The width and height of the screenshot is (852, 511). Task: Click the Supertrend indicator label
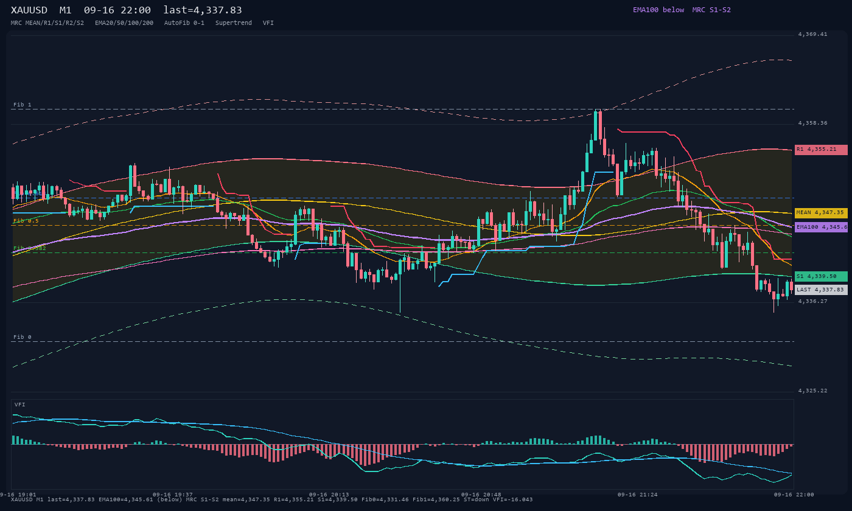tap(234, 23)
